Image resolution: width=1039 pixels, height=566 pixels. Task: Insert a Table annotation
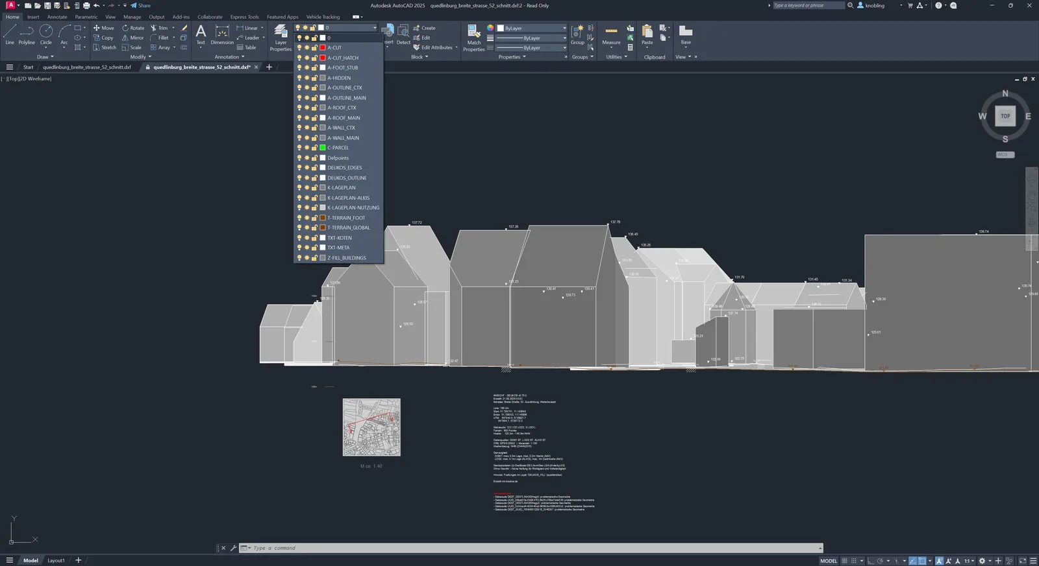click(247, 47)
